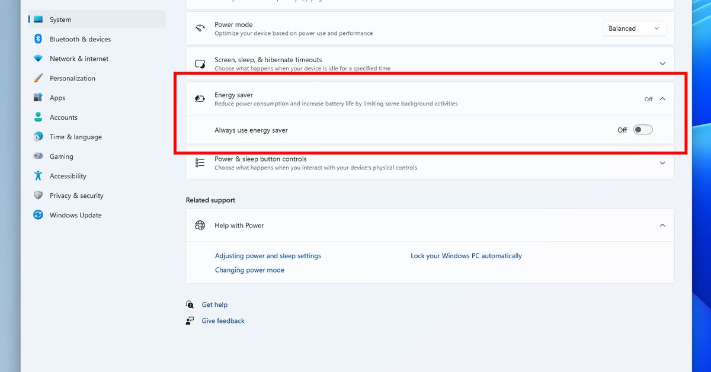The image size is (711, 372).
Task: Click the Privacy & security shield icon
Action: click(38, 195)
